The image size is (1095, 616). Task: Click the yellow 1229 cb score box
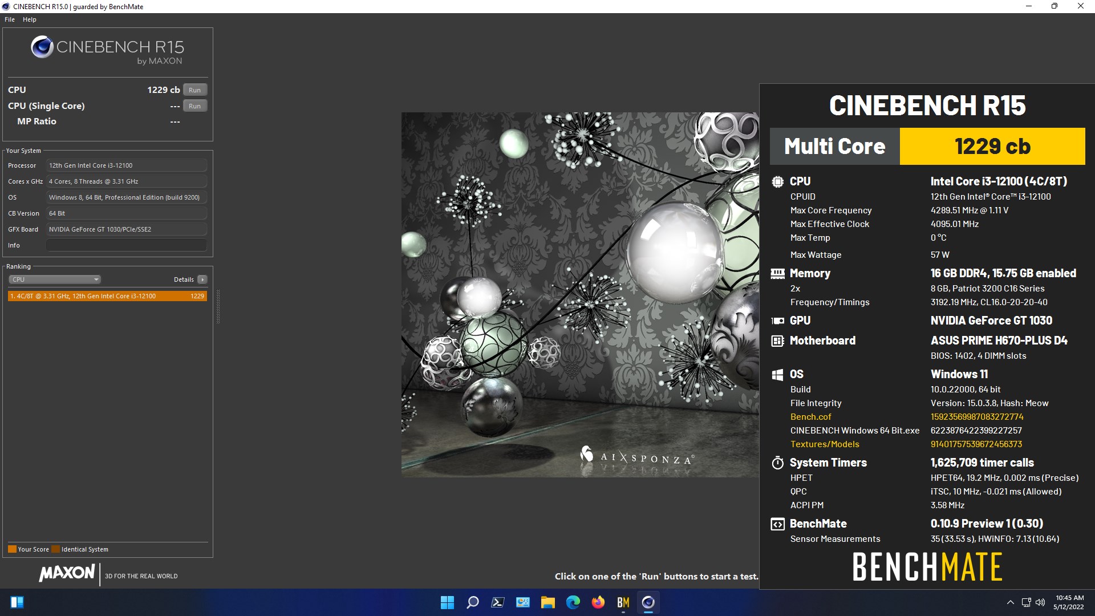pyautogui.click(x=992, y=147)
